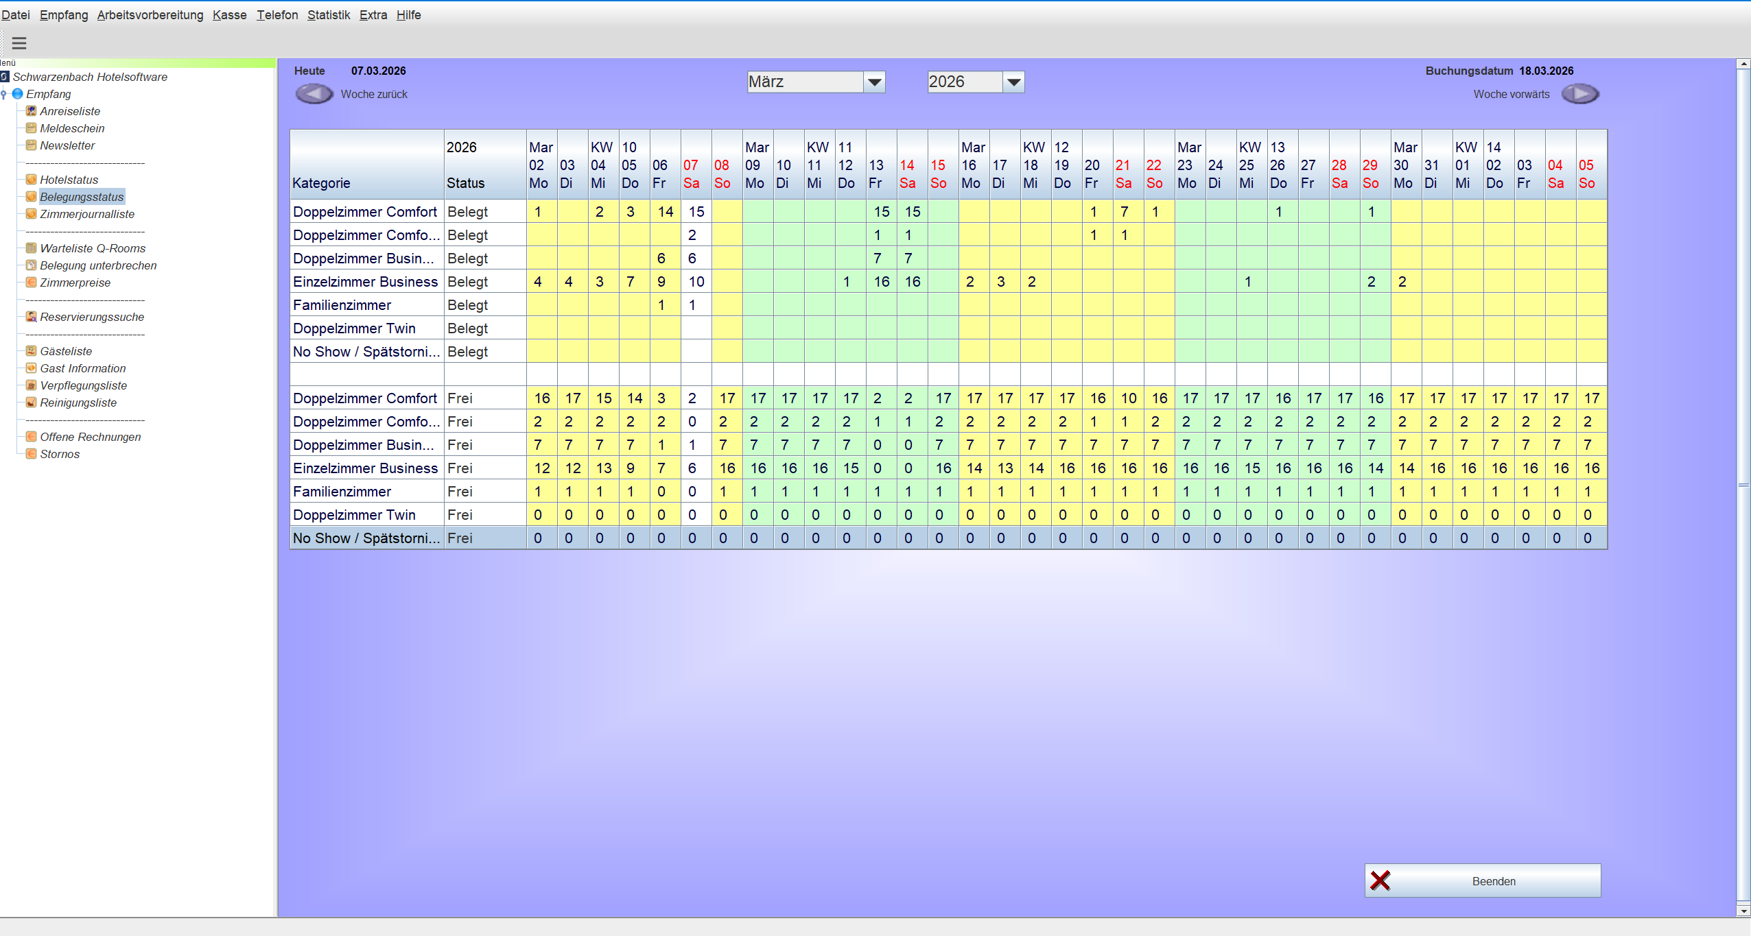This screenshot has height=936, width=1751.
Task: Open the Gästeliste icon
Action: (x=32, y=350)
